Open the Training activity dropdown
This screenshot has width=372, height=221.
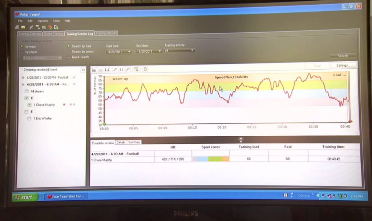coord(192,50)
